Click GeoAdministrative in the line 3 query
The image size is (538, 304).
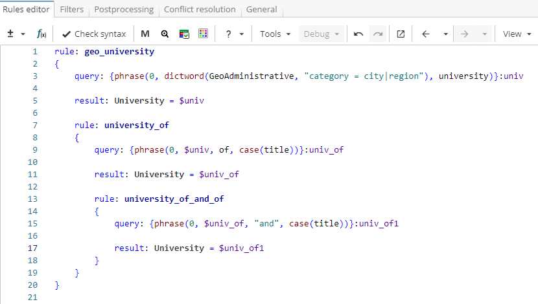[251, 76]
